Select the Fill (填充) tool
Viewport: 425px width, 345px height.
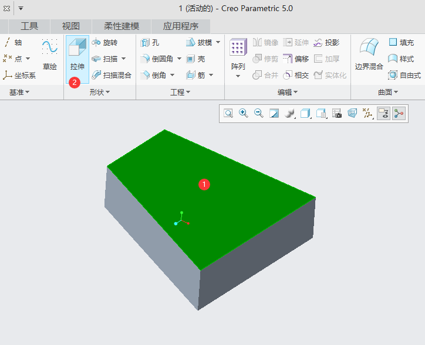(x=402, y=42)
